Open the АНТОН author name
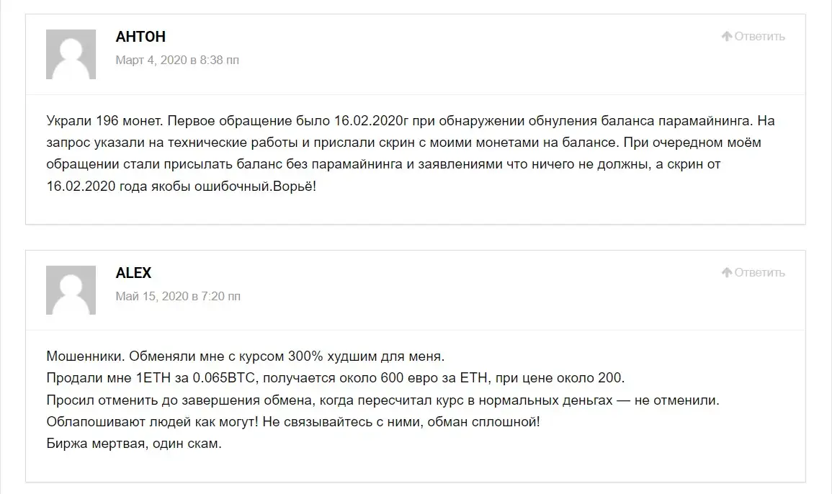Viewport: 832px width, 494px height. click(140, 37)
